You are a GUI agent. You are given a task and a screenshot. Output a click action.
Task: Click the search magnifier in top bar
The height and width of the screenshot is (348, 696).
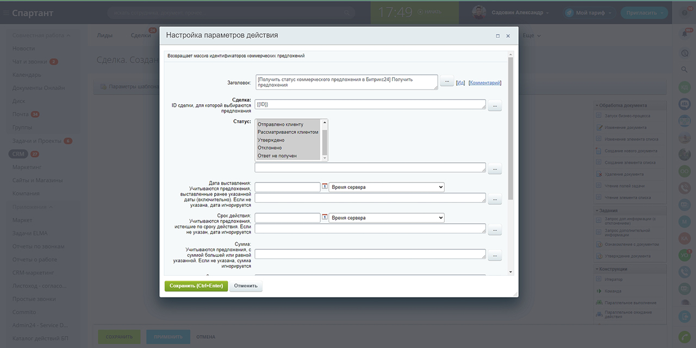click(x=346, y=12)
